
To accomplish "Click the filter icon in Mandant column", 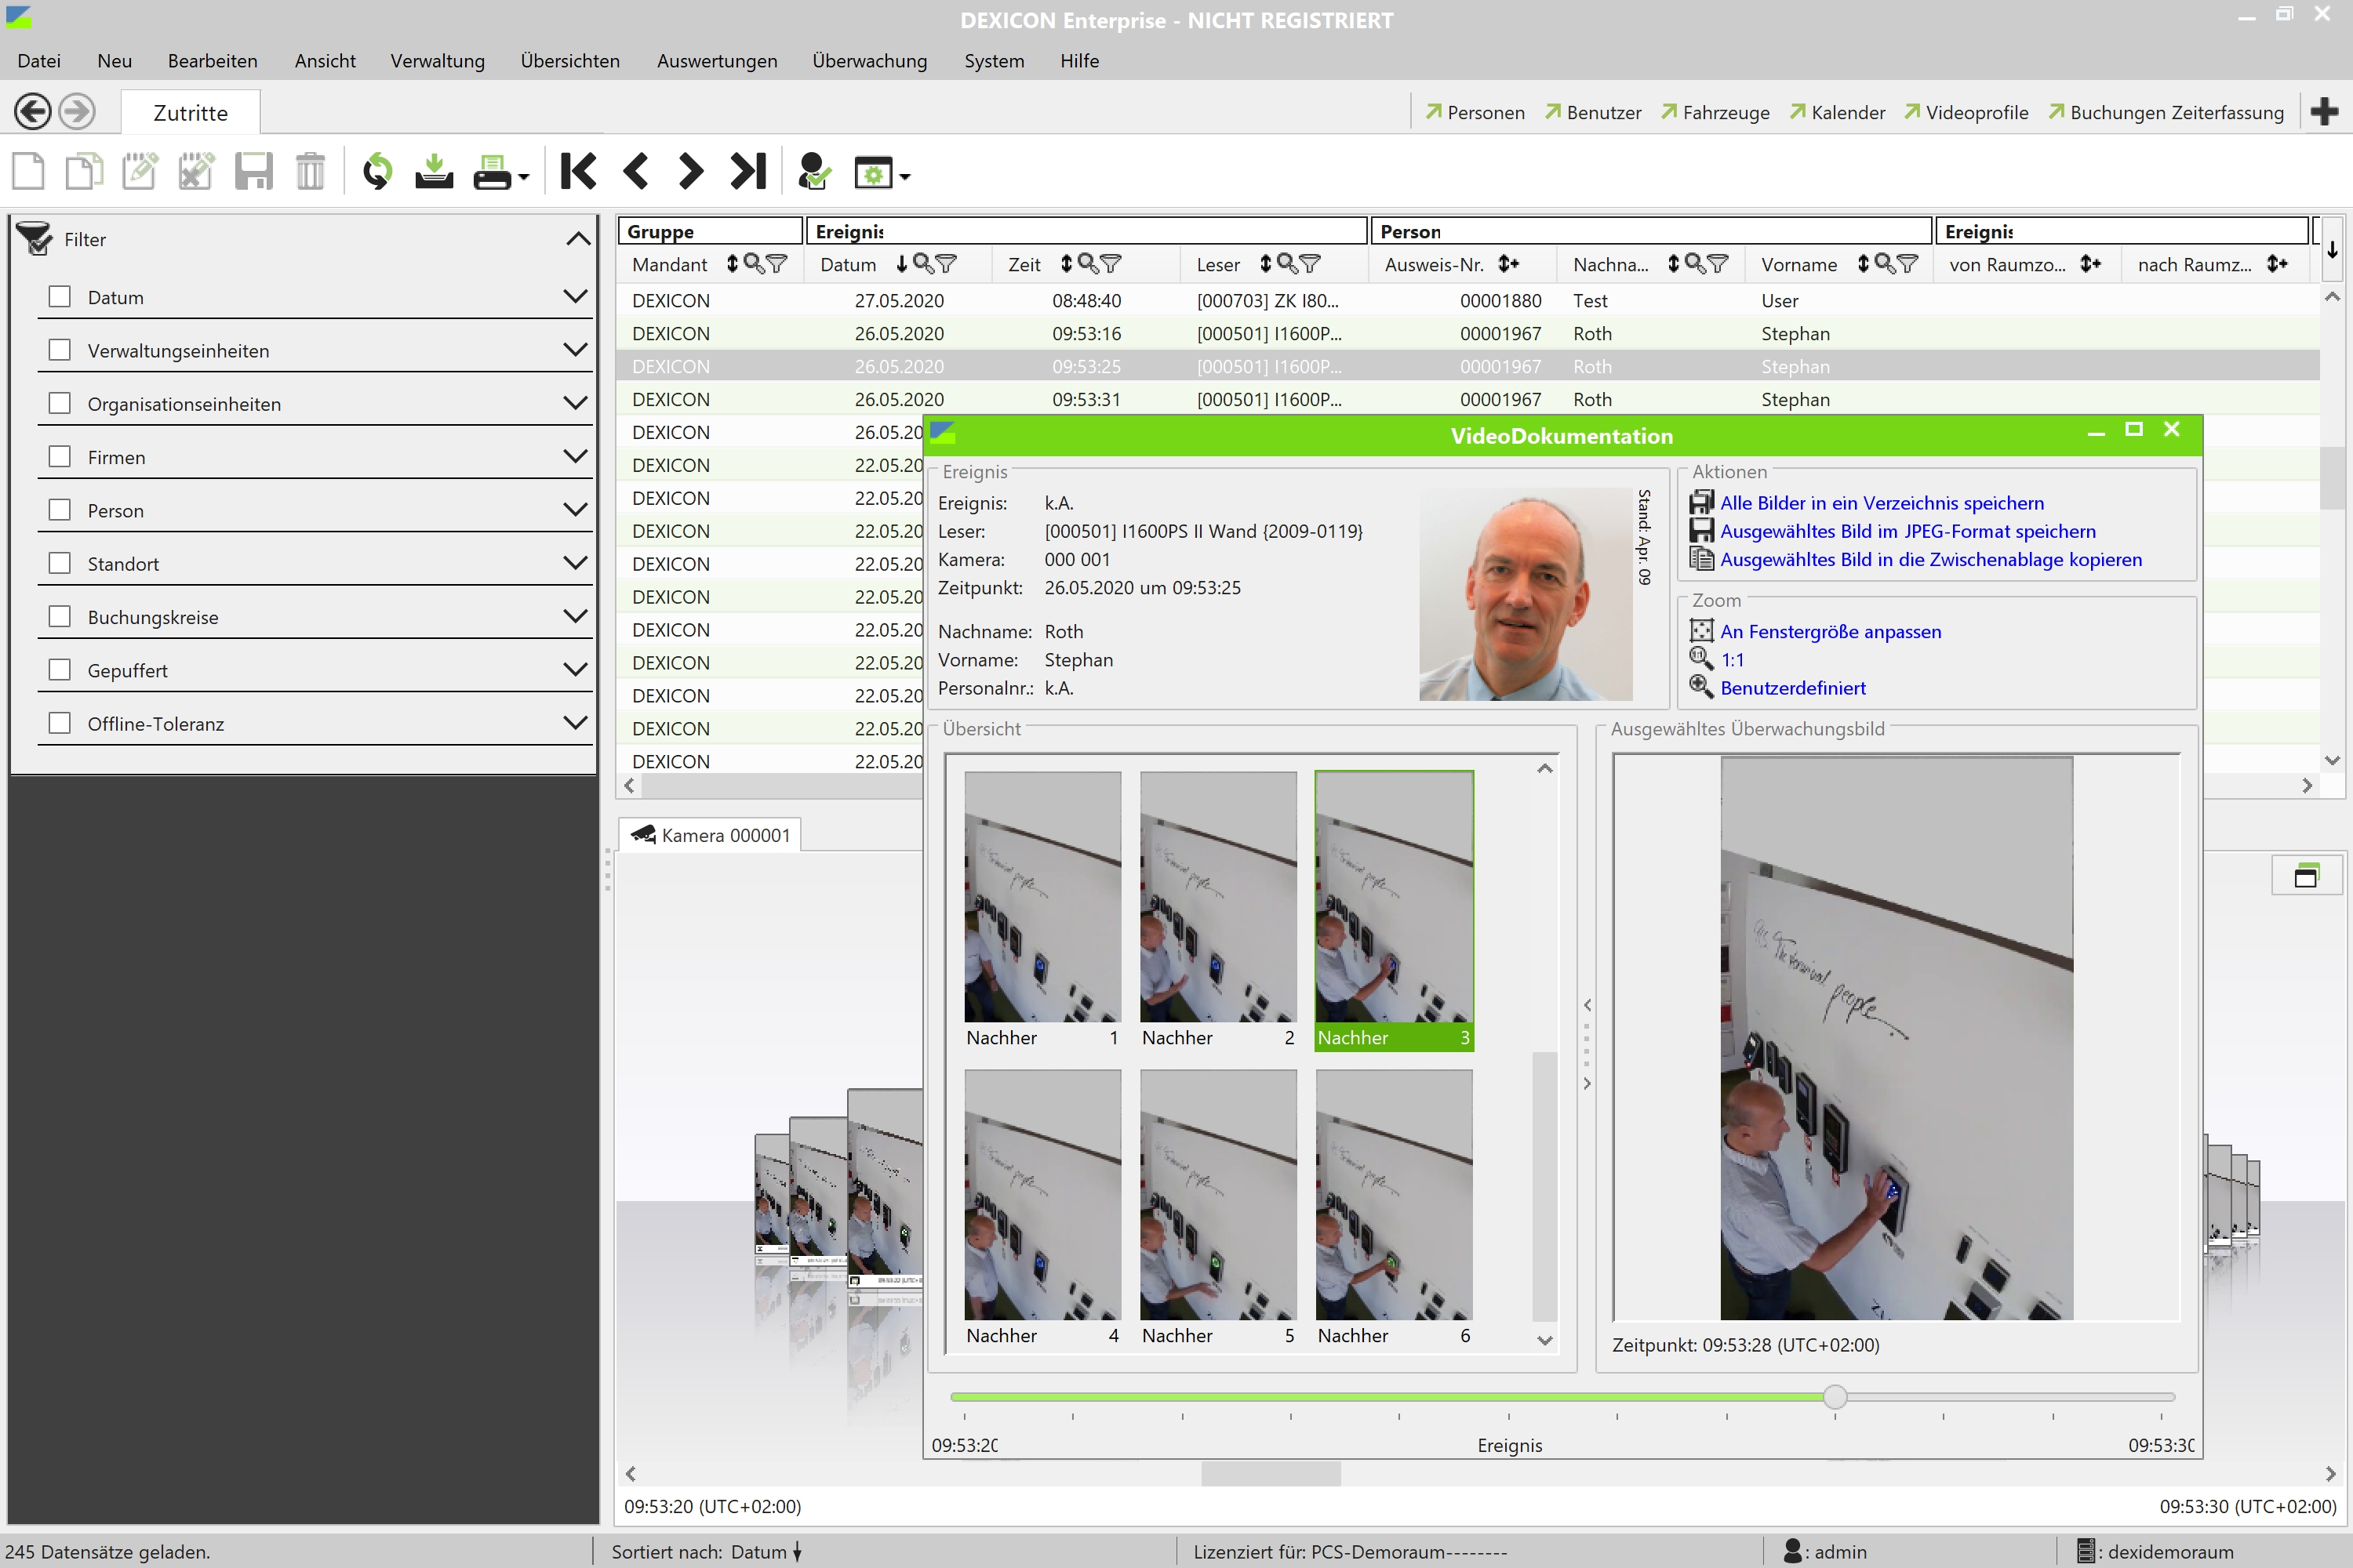I will [776, 264].
